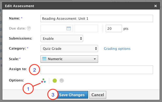Click the Save Changes button
Image resolution: width=162 pixels, height=102 pixels.
(72, 95)
